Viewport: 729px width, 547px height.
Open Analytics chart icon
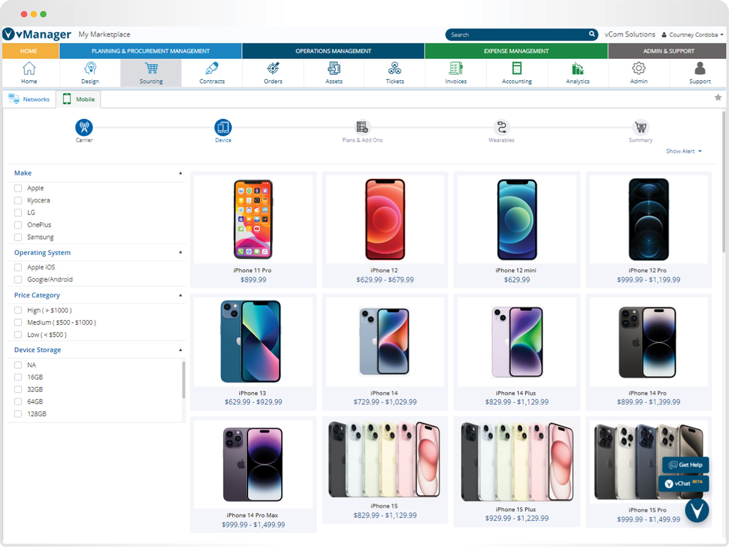tap(577, 69)
